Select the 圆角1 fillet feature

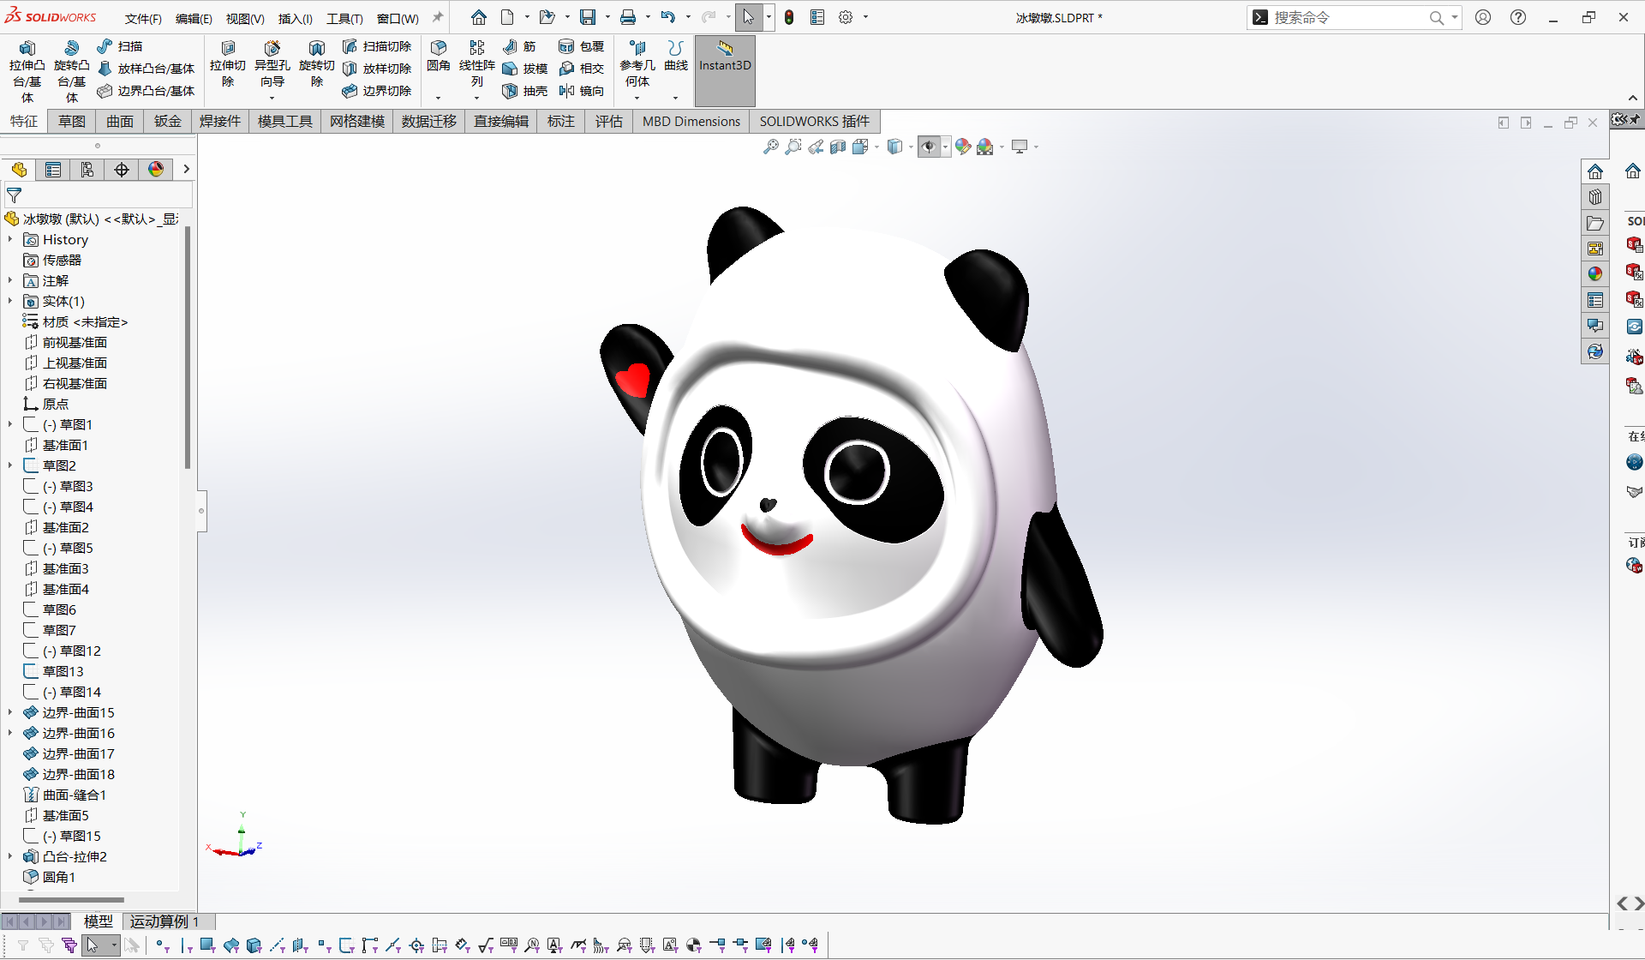pyautogui.click(x=50, y=878)
